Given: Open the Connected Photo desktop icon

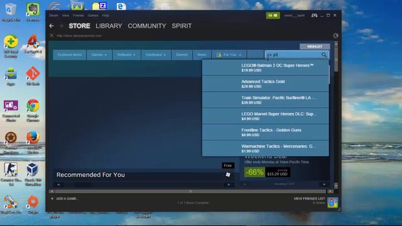Looking at the screenshot, I should pyautogui.click(x=11, y=110).
